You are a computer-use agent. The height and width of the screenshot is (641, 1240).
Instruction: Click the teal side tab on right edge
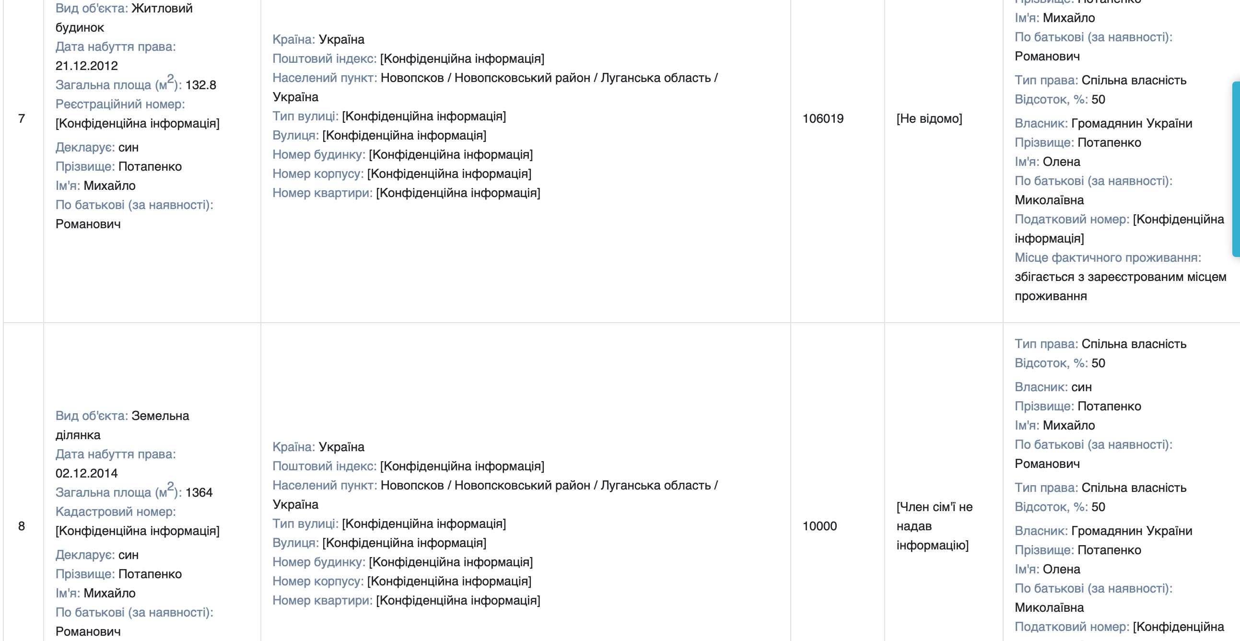(1236, 168)
